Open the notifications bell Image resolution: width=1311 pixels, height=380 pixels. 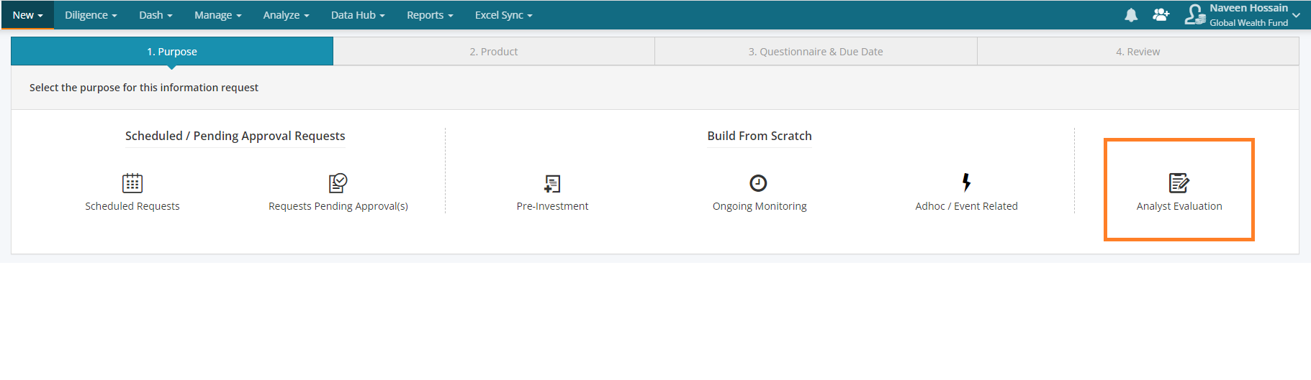pos(1131,15)
